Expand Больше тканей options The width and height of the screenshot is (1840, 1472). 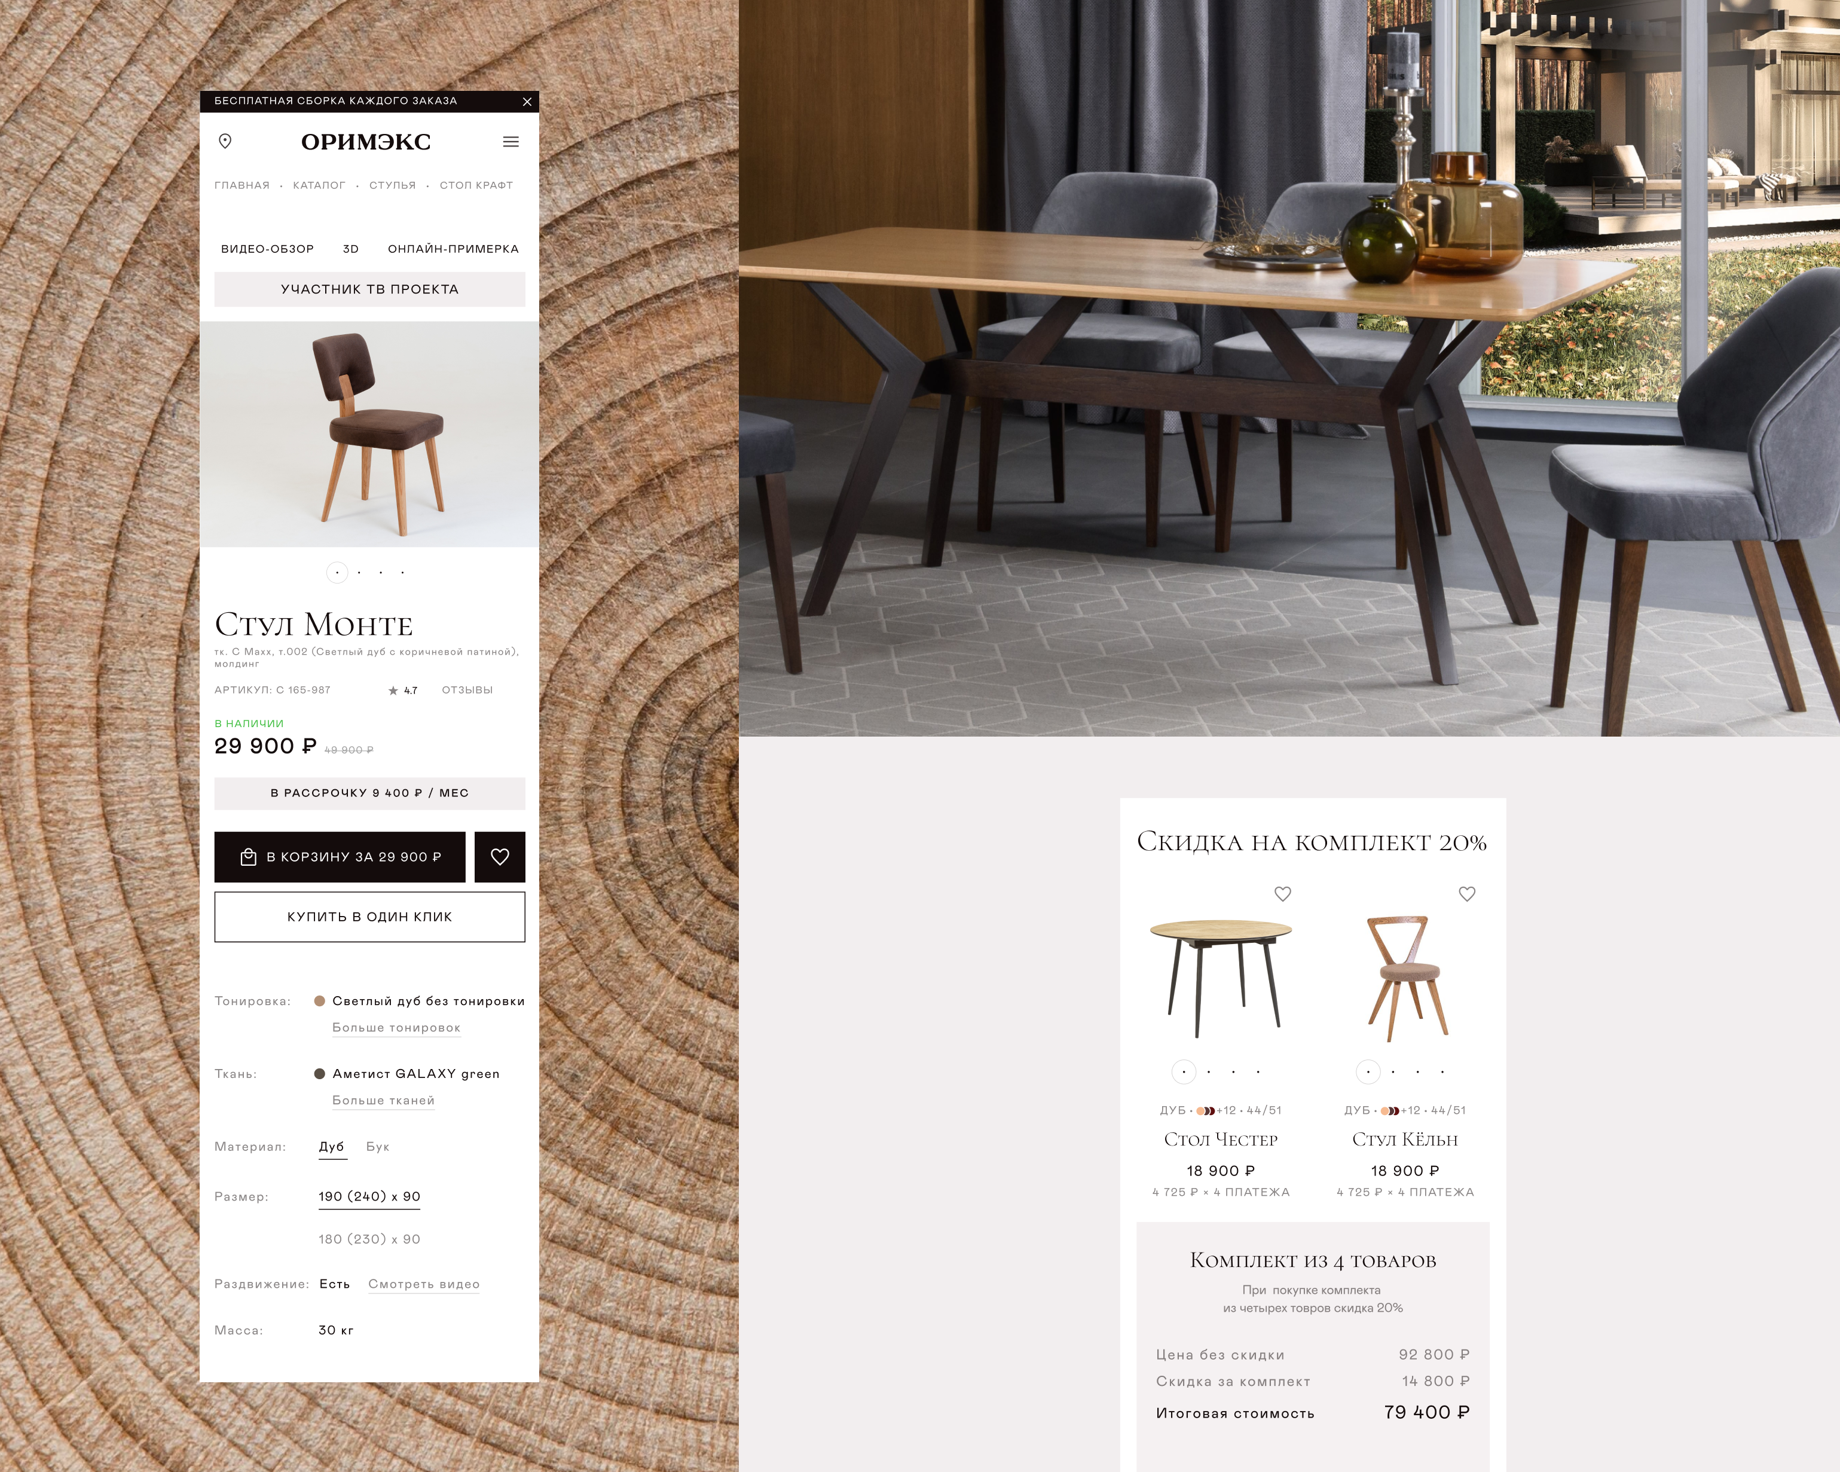383,1100
